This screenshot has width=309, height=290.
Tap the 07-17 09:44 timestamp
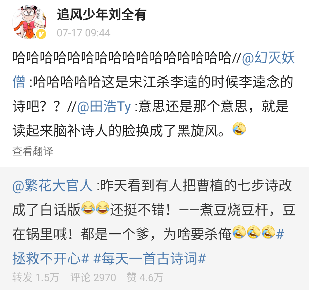tap(84, 33)
